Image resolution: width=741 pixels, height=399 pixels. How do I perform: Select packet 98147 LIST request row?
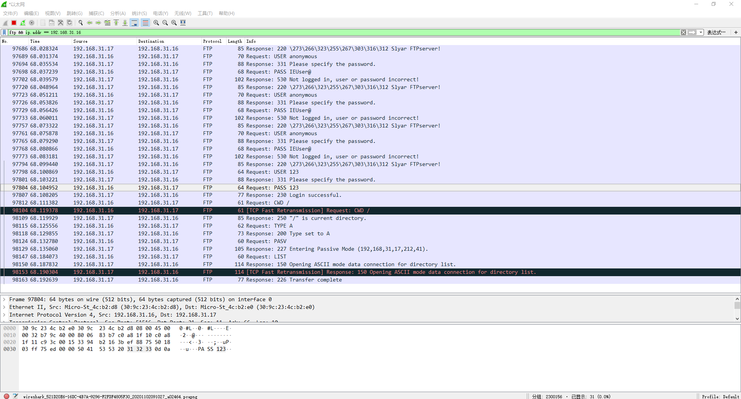pos(370,257)
